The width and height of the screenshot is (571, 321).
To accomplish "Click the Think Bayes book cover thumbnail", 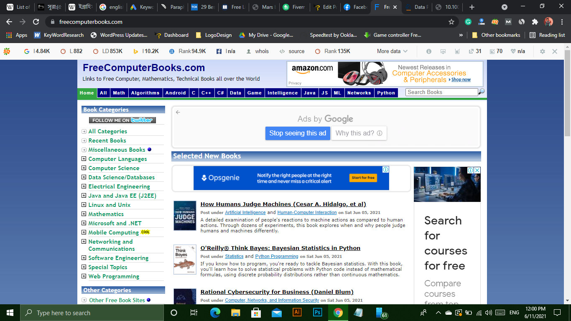I will pyautogui.click(x=185, y=259).
